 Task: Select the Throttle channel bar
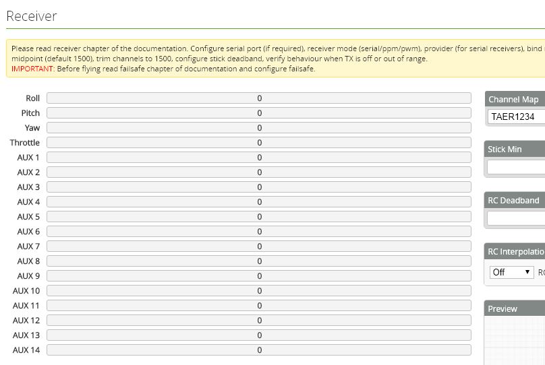point(259,143)
